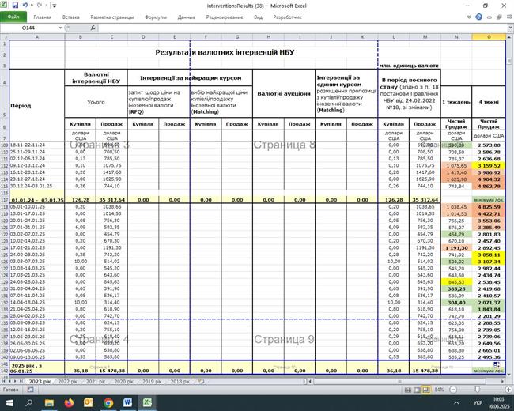
Task: Redo the last undone action
Action: (x=40, y=6)
